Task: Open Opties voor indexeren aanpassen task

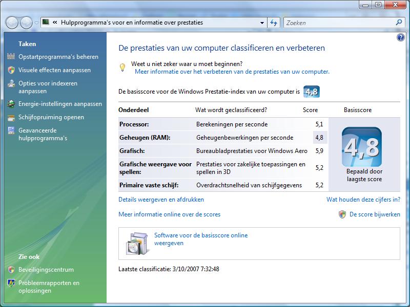Action: pyautogui.click(x=48, y=87)
